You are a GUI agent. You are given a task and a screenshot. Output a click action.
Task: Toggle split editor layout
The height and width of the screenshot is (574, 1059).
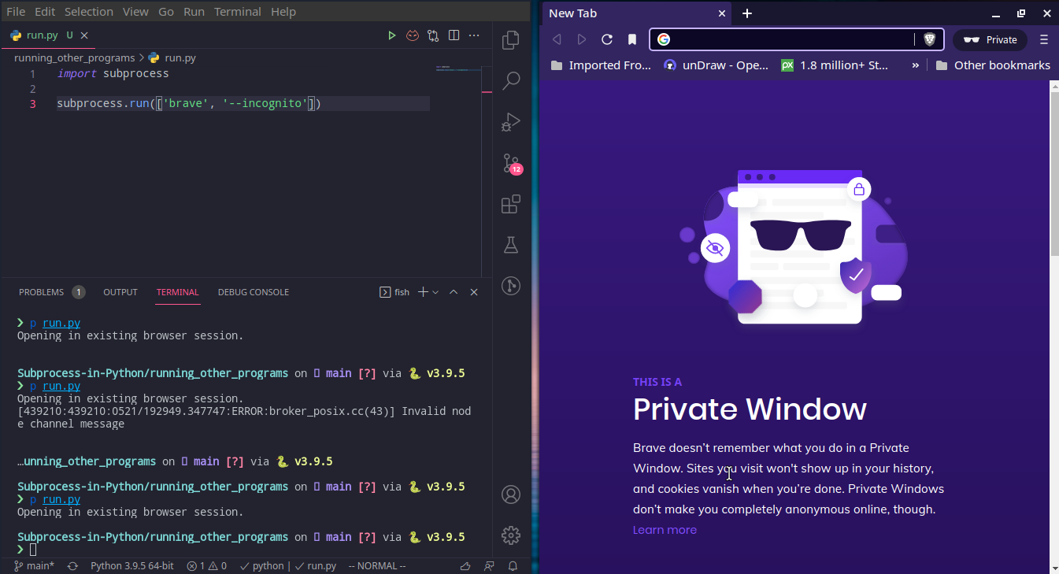click(x=454, y=35)
